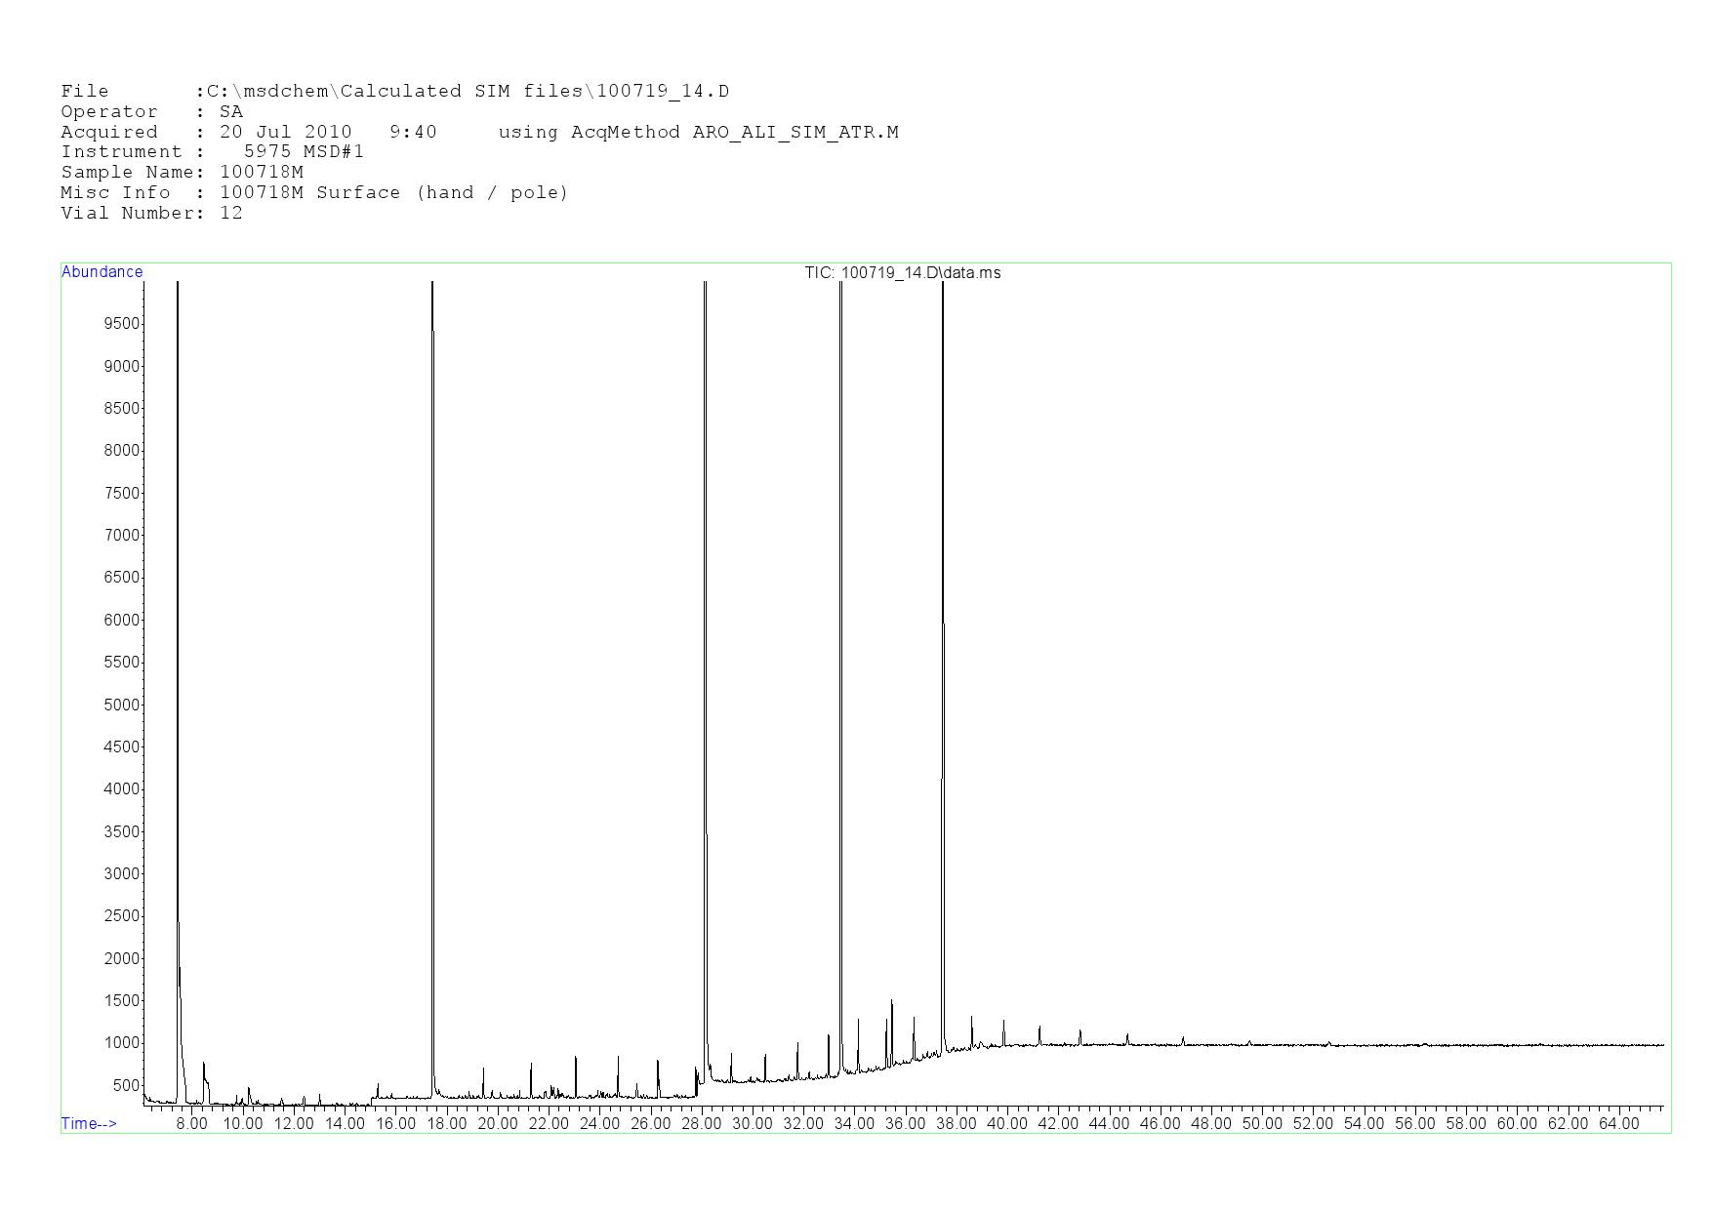Viewport: 1712px width, 1210px height.
Task: Click the tall peak just after 28.00
Action: click(x=705, y=585)
